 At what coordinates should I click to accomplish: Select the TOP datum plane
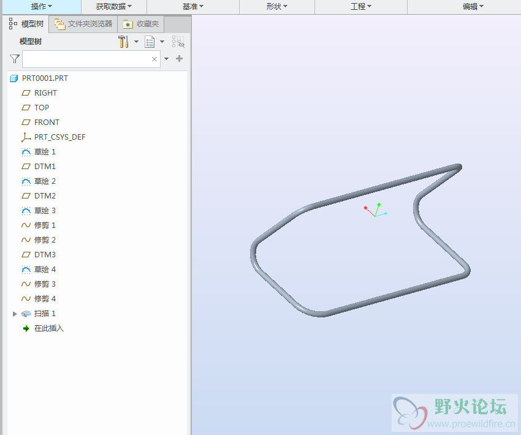click(x=42, y=108)
